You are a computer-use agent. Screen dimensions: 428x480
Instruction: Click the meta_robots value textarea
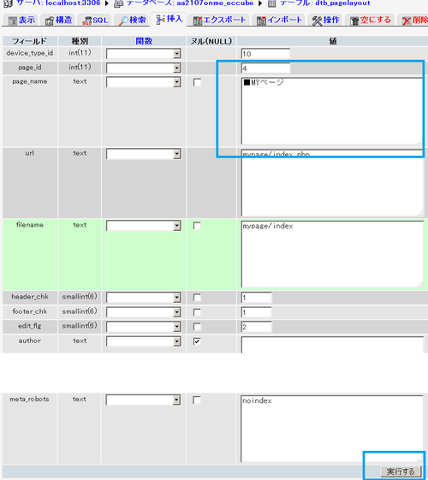332,429
